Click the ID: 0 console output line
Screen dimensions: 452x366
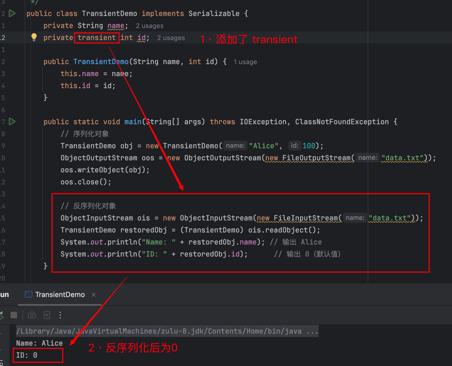[x=27, y=355]
